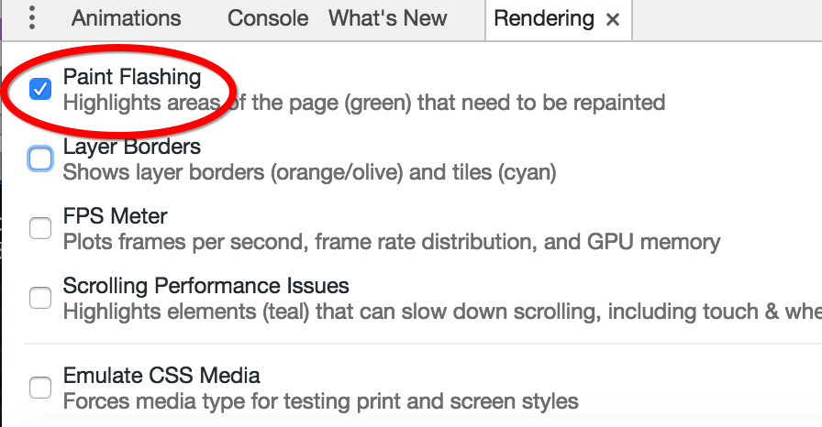Check the Emulate CSS Media checkbox
This screenshot has width=822, height=427.
coord(40,388)
